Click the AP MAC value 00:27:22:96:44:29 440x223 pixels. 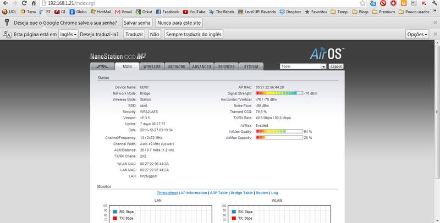click(x=269, y=87)
